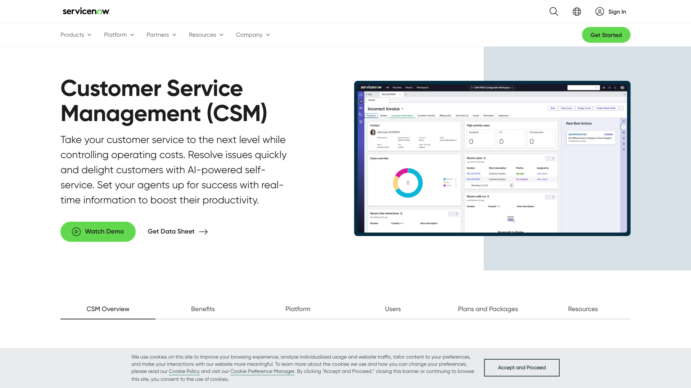Screen dimensions: 691x388
Task: Click the Incorrect Invoice title in screenshot
Action: 384,109
